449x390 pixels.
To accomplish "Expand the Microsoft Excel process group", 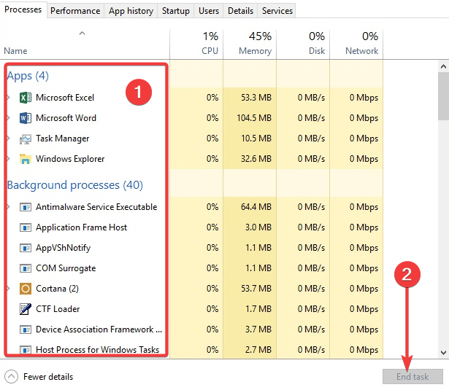I will pos(9,98).
